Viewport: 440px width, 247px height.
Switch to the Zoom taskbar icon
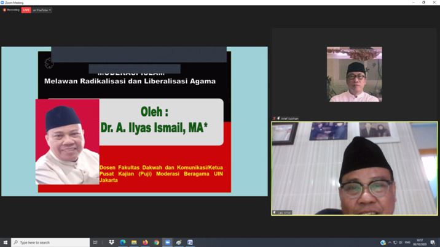pyautogui.click(x=167, y=243)
